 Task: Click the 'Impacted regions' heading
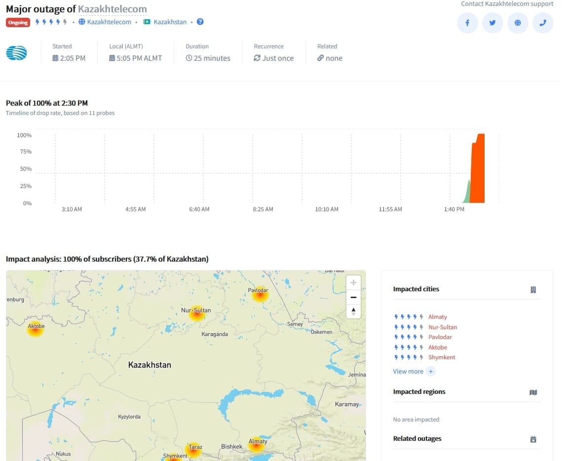[x=419, y=392]
